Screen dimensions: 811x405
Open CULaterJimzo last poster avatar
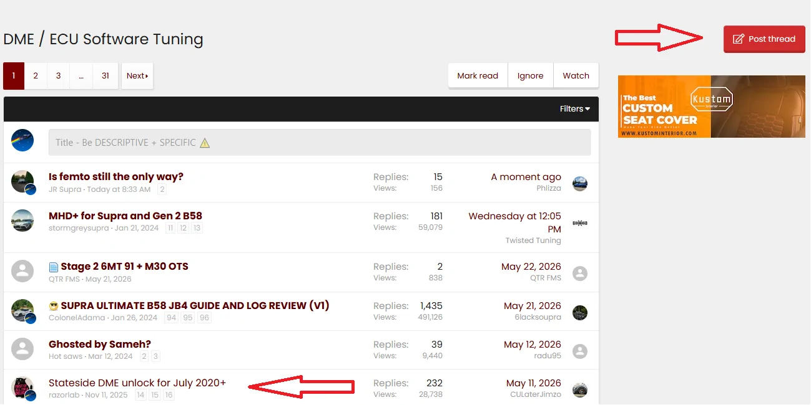[580, 390]
